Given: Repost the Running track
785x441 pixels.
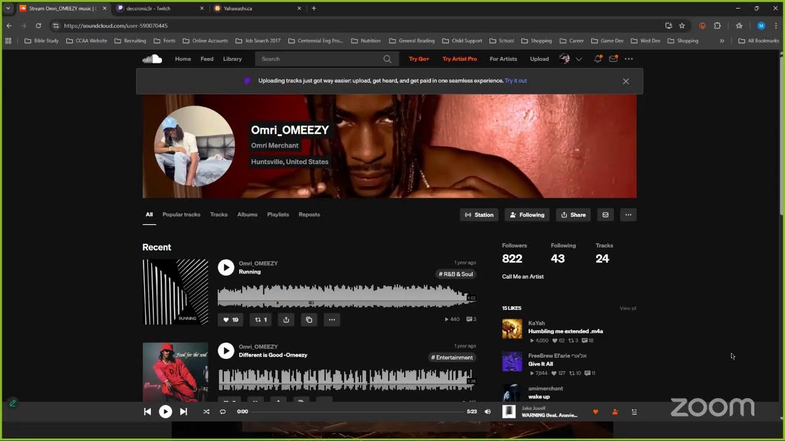Looking at the screenshot, I should tap(261, 319).
